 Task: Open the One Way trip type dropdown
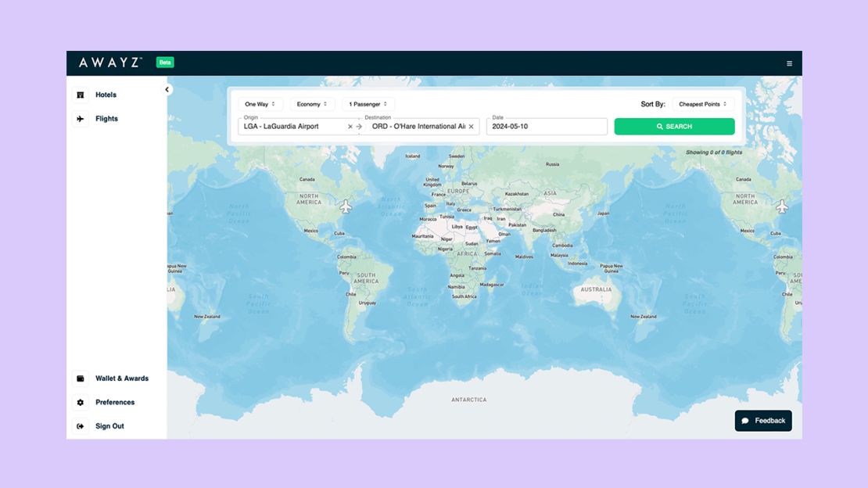tap(260, 104)
